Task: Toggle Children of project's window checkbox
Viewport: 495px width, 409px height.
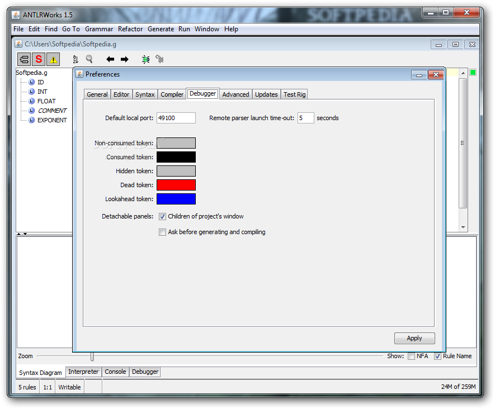Action: (x=162, y=216)
